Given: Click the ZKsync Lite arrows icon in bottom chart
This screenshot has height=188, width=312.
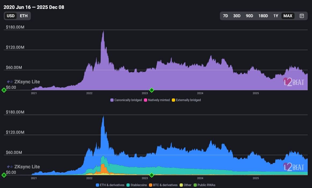Looking at the screenshot, I should tap(10, 167).
